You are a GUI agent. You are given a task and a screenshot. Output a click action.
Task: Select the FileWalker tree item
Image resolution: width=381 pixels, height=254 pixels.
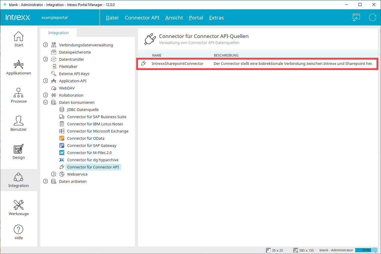68,66
